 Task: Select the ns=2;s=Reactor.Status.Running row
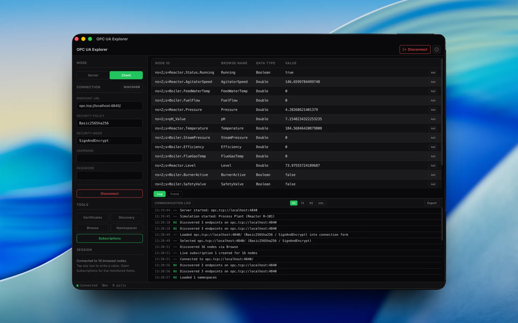point(296,72)
